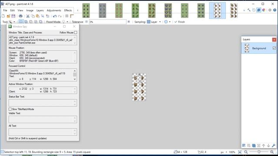
Task: Open the View menu
Action: point(20,10)
